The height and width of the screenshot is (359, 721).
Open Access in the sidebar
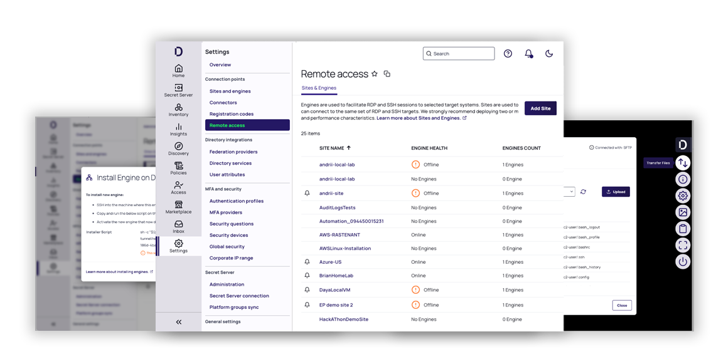[x=178, y=188]
